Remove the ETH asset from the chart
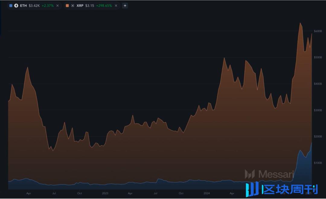 coord(57,5)
